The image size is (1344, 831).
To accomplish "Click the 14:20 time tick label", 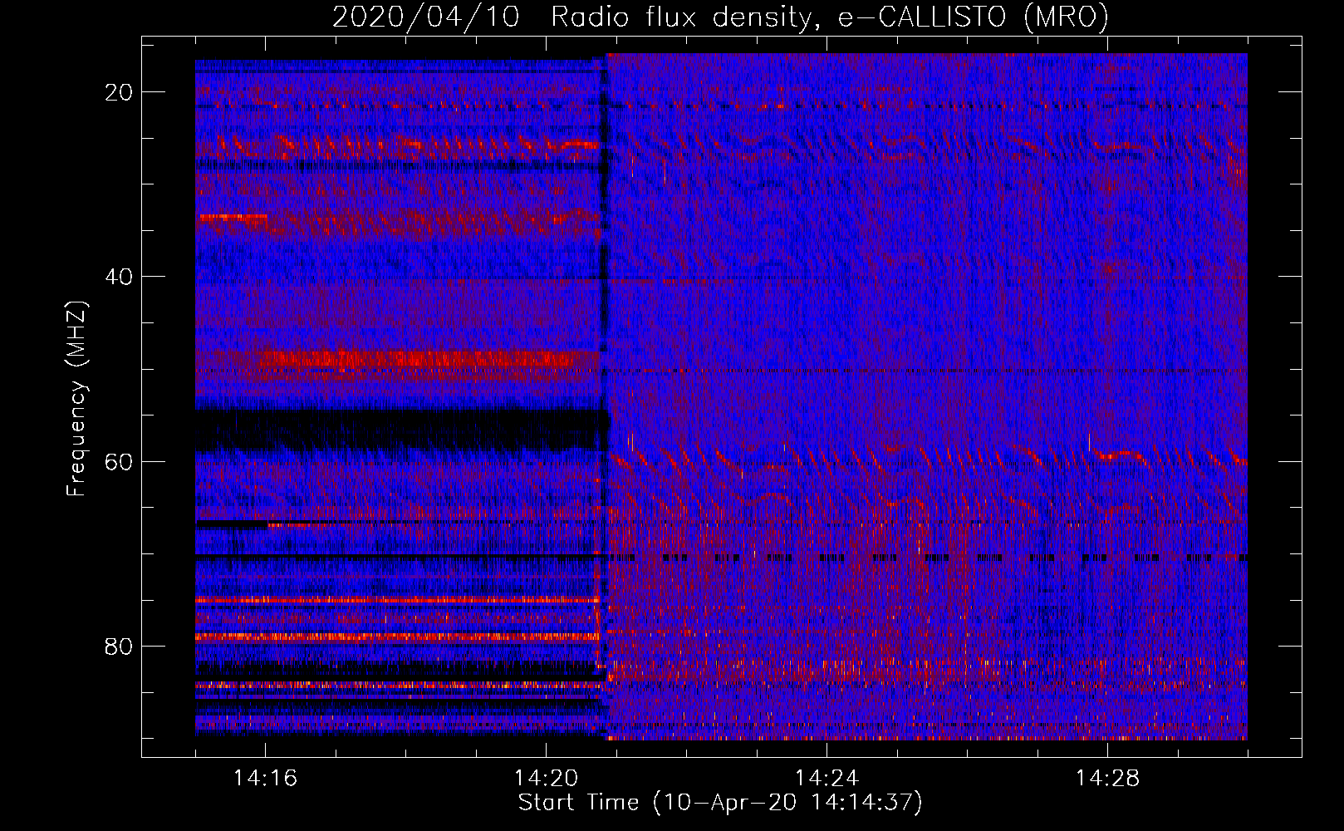I will (x=546, y=778).
